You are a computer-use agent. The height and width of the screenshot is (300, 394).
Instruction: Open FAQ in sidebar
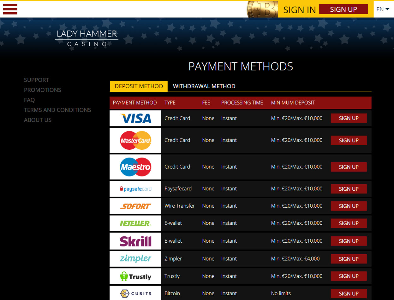(29, 100)
